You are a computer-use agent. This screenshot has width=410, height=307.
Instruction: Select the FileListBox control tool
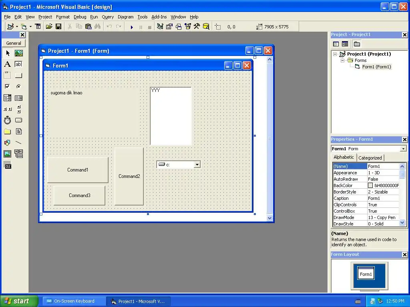[18, 131]
